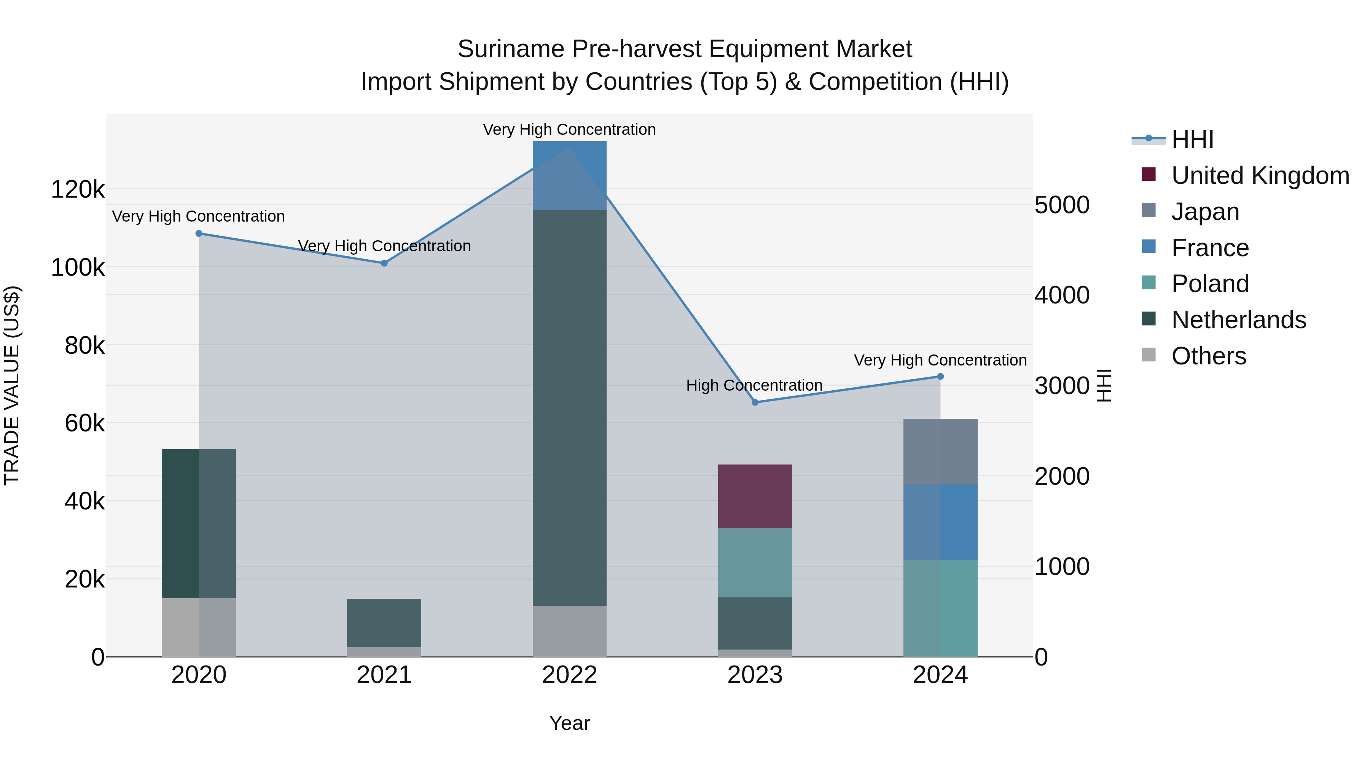Click the 2021 Netherlands bar segment
1370x771 pixels.
tap(384, 623)
